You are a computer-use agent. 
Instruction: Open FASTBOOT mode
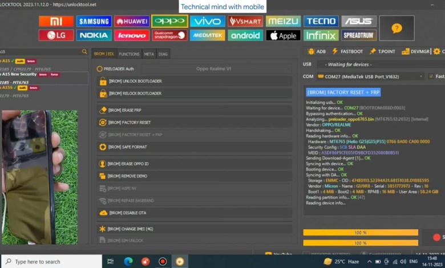pyautogui.click(x=347, y=51)
